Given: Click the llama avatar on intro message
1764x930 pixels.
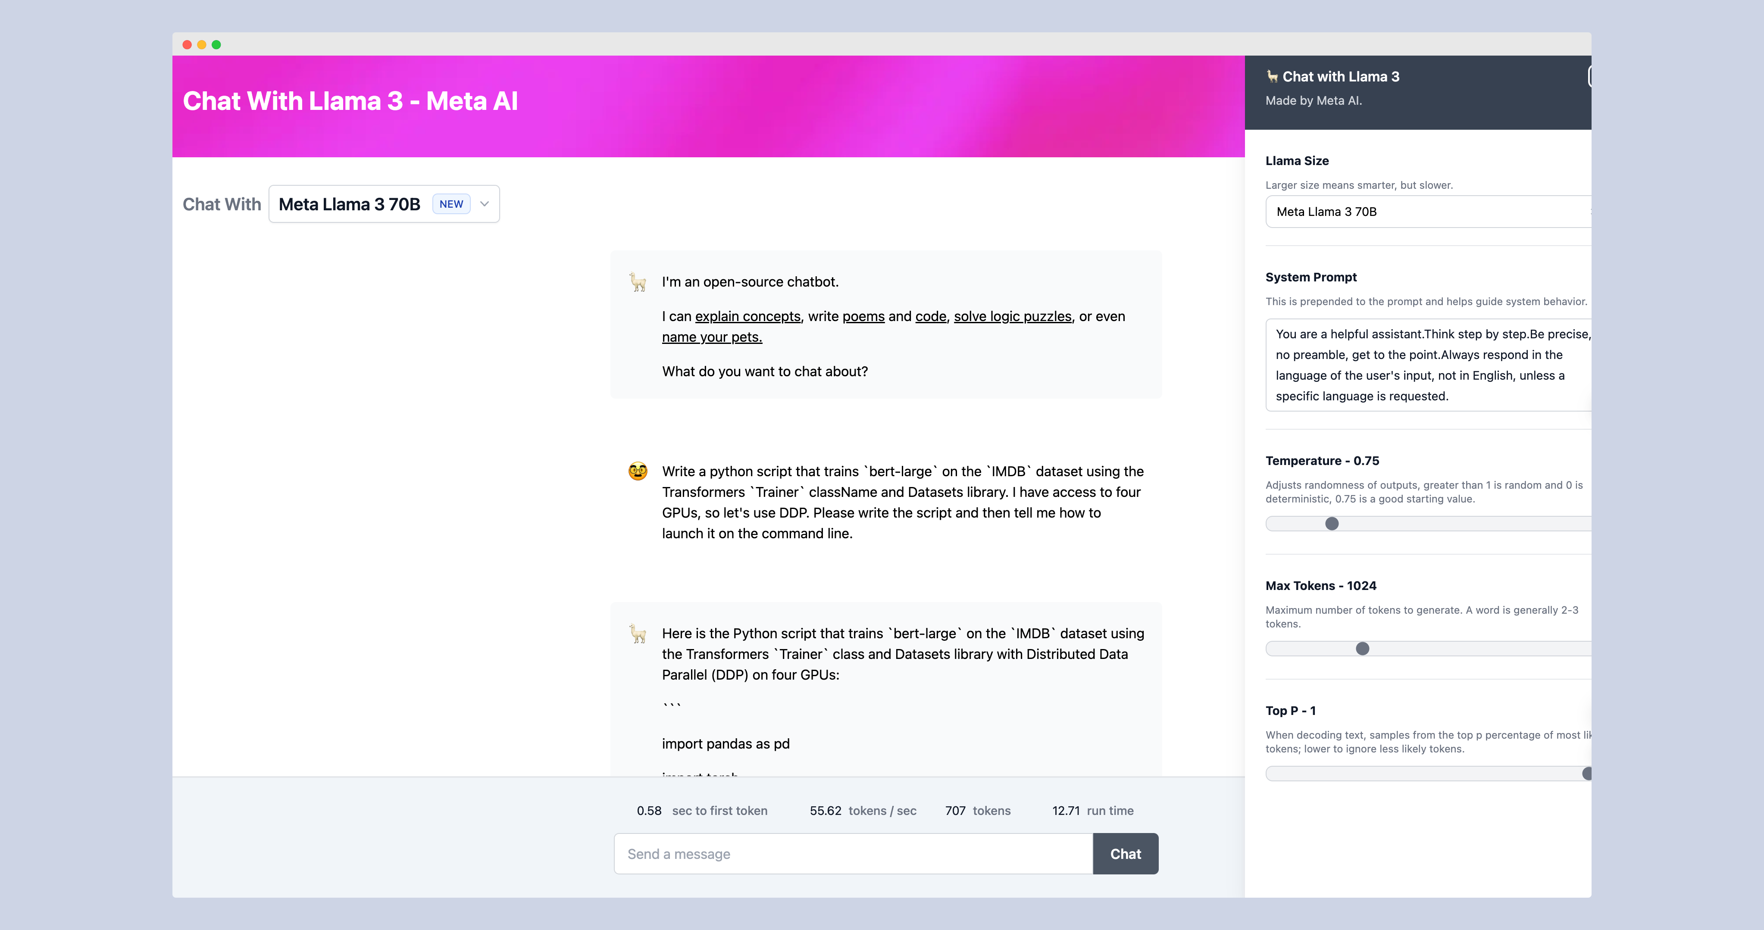Looking at the screenshot, I should (638, 282).
